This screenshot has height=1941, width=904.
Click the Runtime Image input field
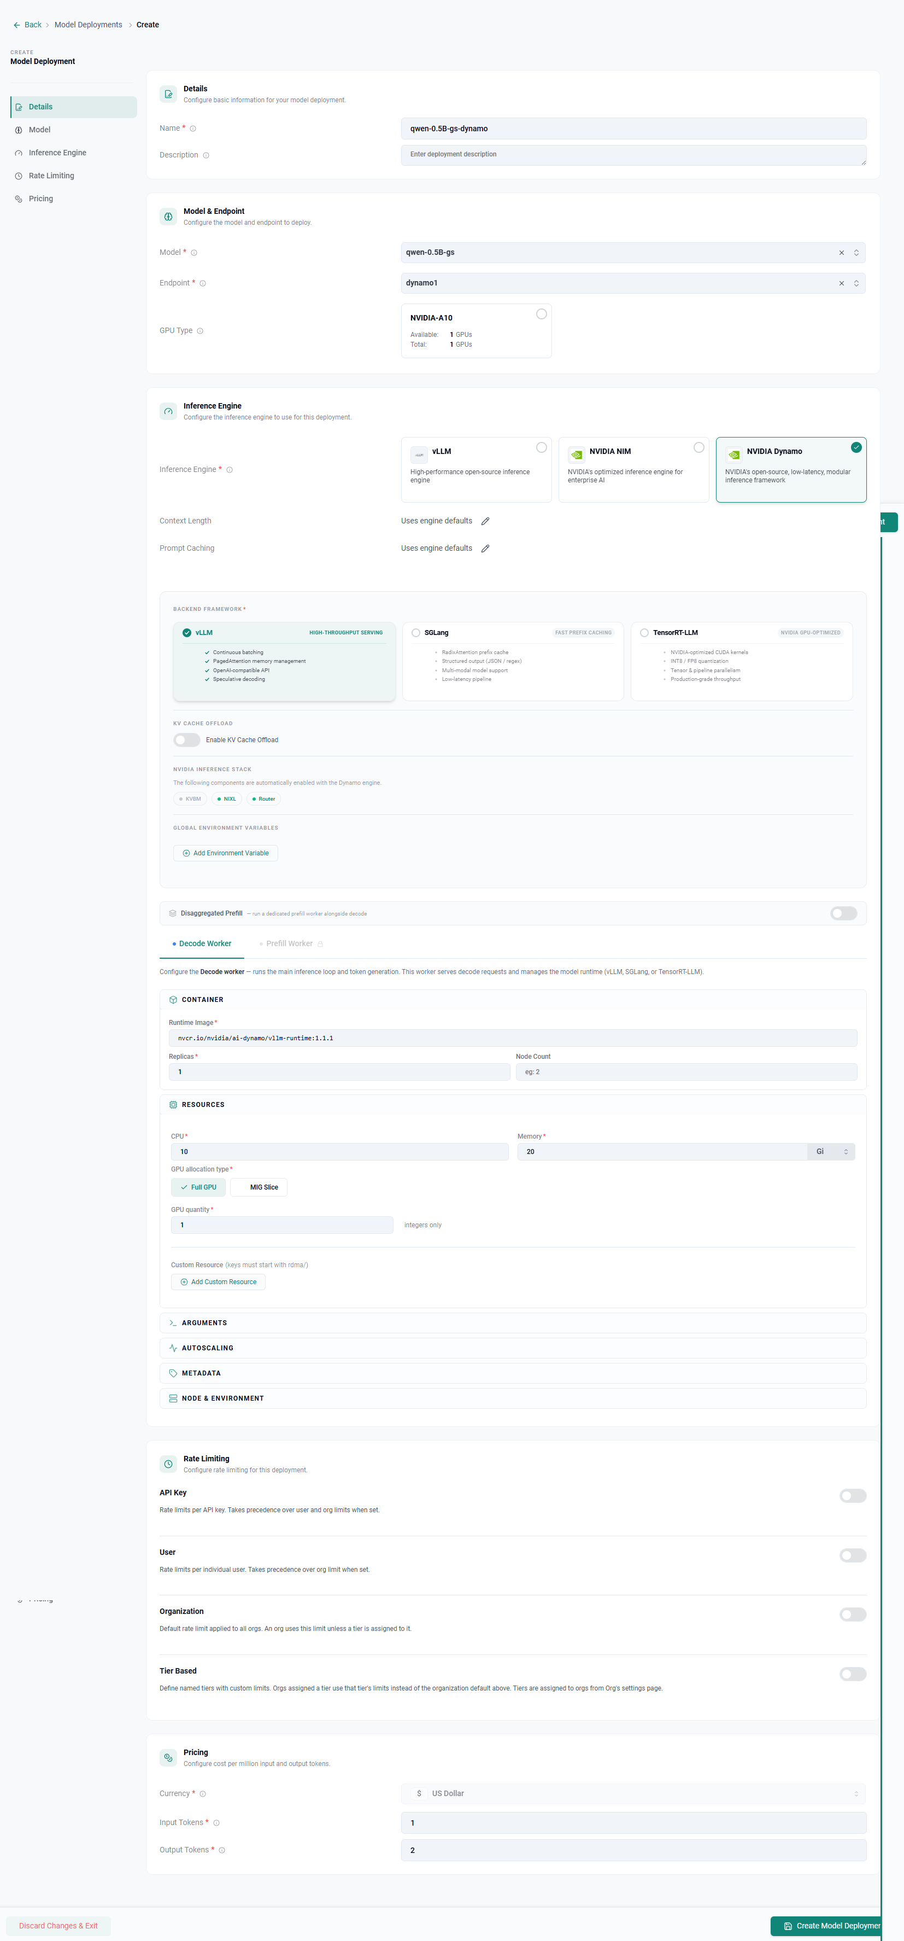[513, 1038]
